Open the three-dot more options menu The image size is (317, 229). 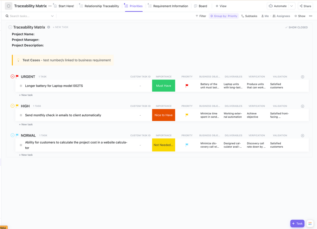point(310,16)
